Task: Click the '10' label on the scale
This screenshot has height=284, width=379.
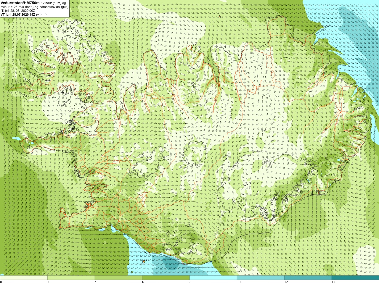Action: 239,282
